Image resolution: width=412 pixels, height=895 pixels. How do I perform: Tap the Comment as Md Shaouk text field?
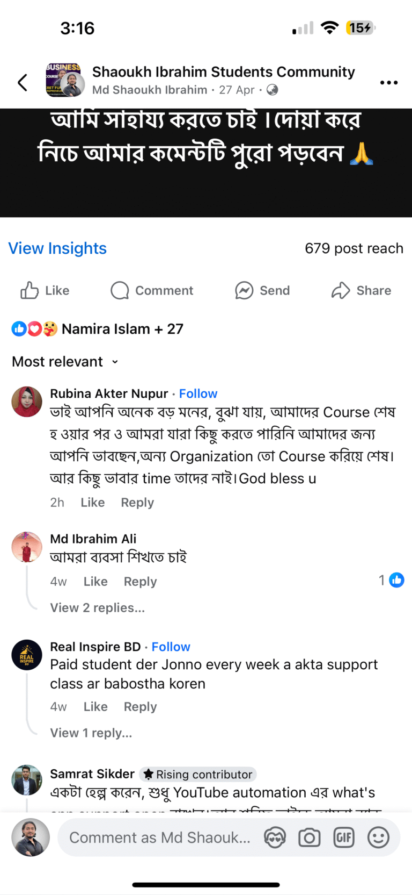tap(160, 837)
